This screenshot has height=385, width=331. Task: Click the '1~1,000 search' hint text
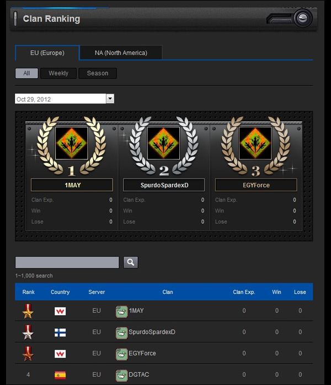[x=34, y=276]
